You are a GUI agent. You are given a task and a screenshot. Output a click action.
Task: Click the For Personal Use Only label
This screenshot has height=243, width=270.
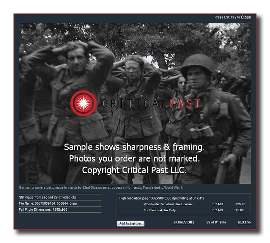coord(160,210)
